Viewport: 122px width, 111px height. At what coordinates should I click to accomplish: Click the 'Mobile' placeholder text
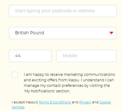tap(70, 56)
